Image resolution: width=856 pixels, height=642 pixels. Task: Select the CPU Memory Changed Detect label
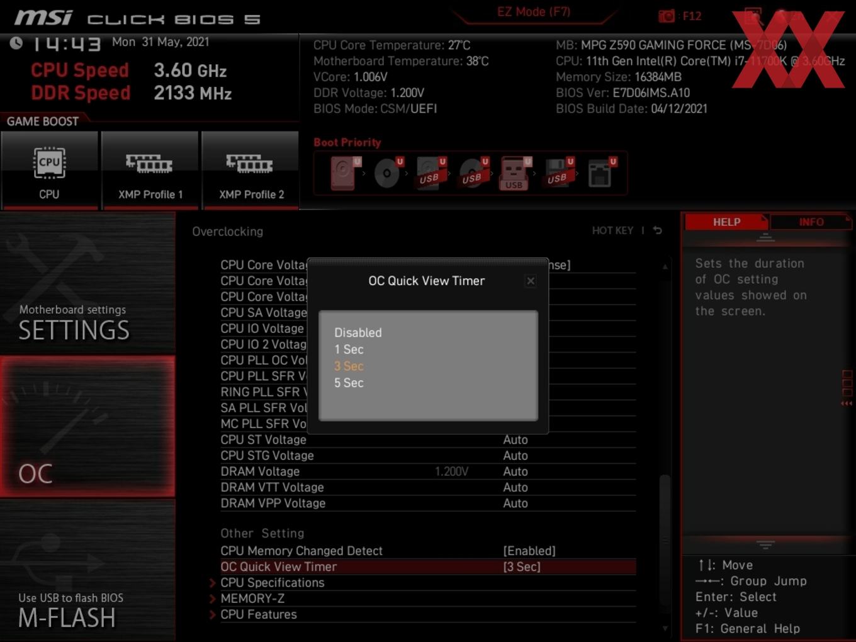click(301, 551)
